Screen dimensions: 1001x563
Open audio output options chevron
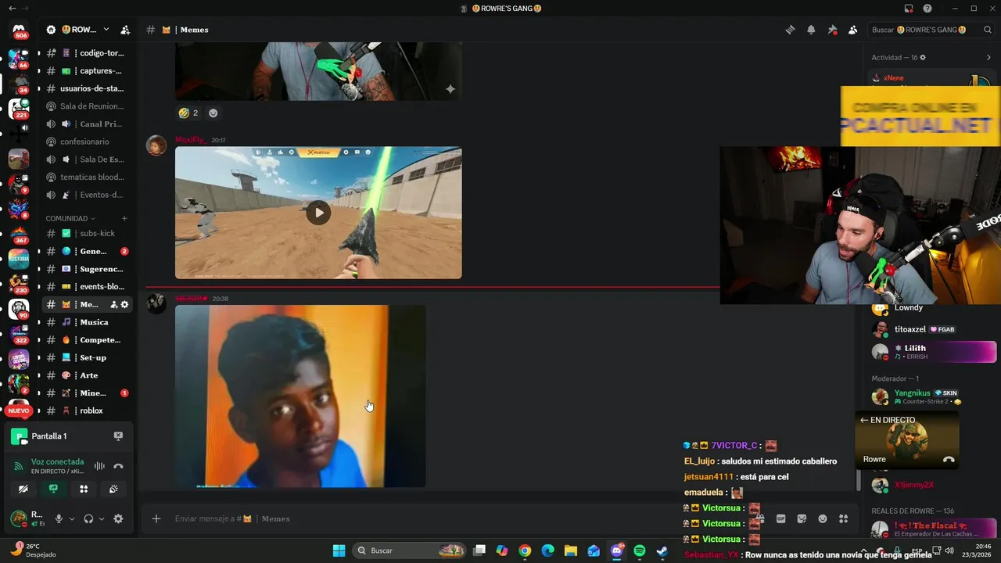click(101, 518)
